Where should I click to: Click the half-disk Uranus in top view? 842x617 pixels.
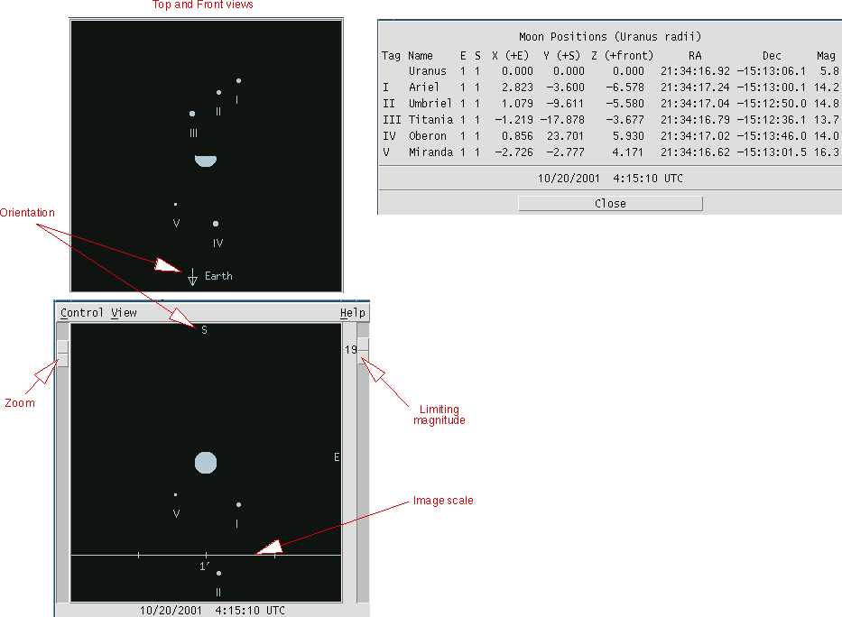pyautogui.click(x=206, y=161)
